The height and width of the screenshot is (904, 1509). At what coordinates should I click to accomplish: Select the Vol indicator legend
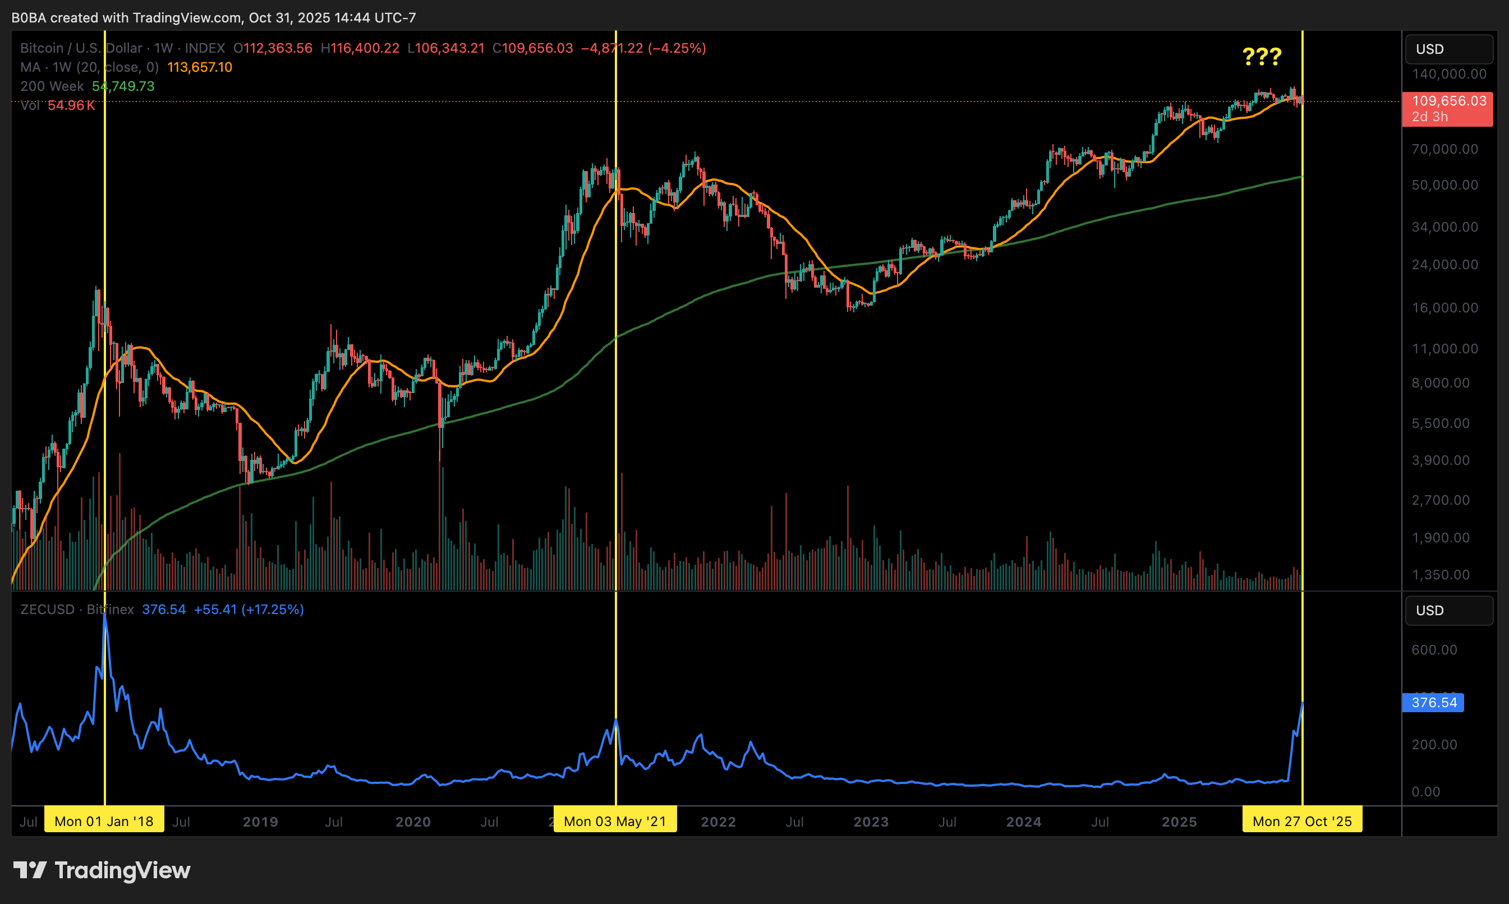coord(30,105)
